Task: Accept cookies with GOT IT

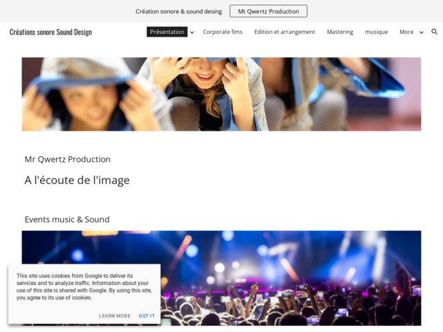Action: coord(147,315)
